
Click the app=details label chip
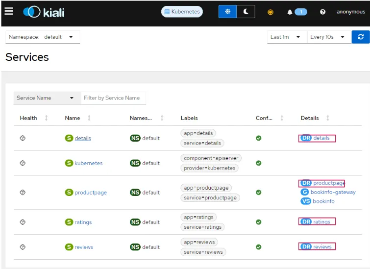click(198, 133)
